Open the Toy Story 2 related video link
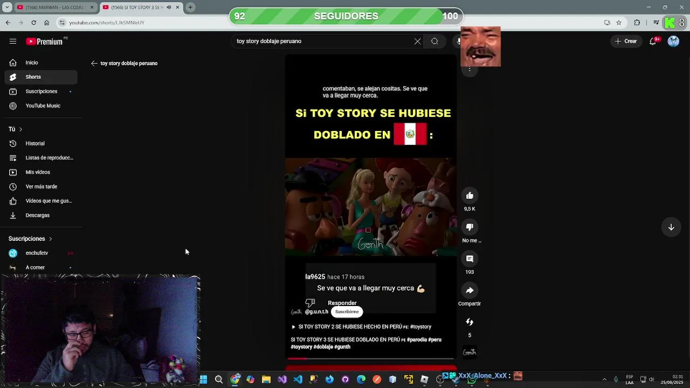The height and width of the screenshot is (388, 690). (x=361, y=327)
